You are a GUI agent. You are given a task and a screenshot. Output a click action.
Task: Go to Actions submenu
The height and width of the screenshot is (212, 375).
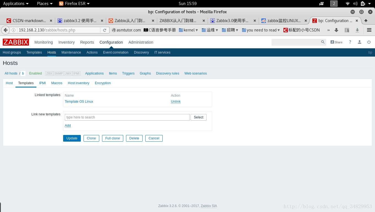[92, 52]
